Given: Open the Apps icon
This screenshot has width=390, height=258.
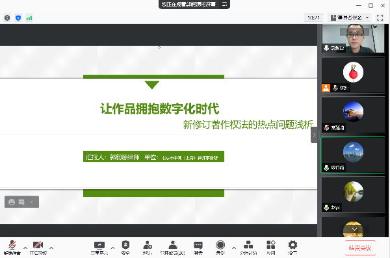Looking at the screenshot, I should (271, 248).
